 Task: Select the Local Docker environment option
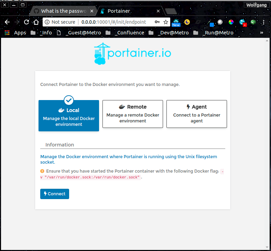tap(69, 116)
